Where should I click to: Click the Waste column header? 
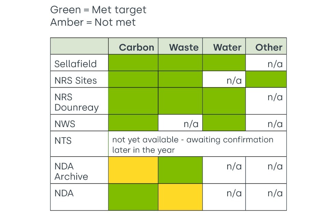183,47
